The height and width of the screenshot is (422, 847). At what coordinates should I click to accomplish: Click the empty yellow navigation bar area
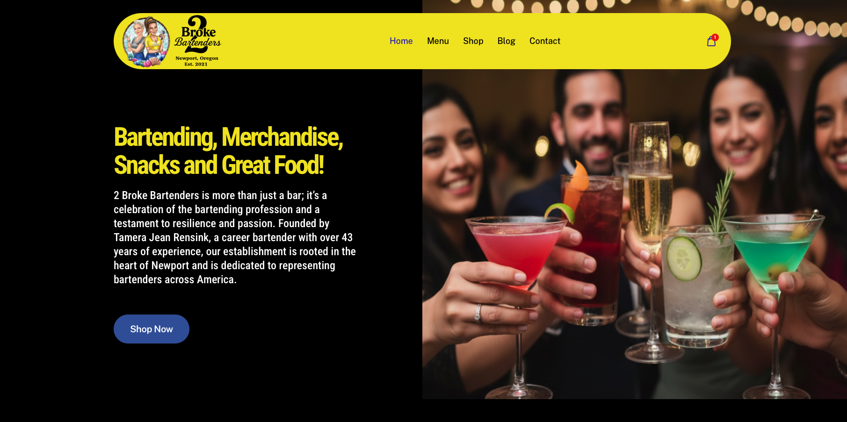[304, 41]
